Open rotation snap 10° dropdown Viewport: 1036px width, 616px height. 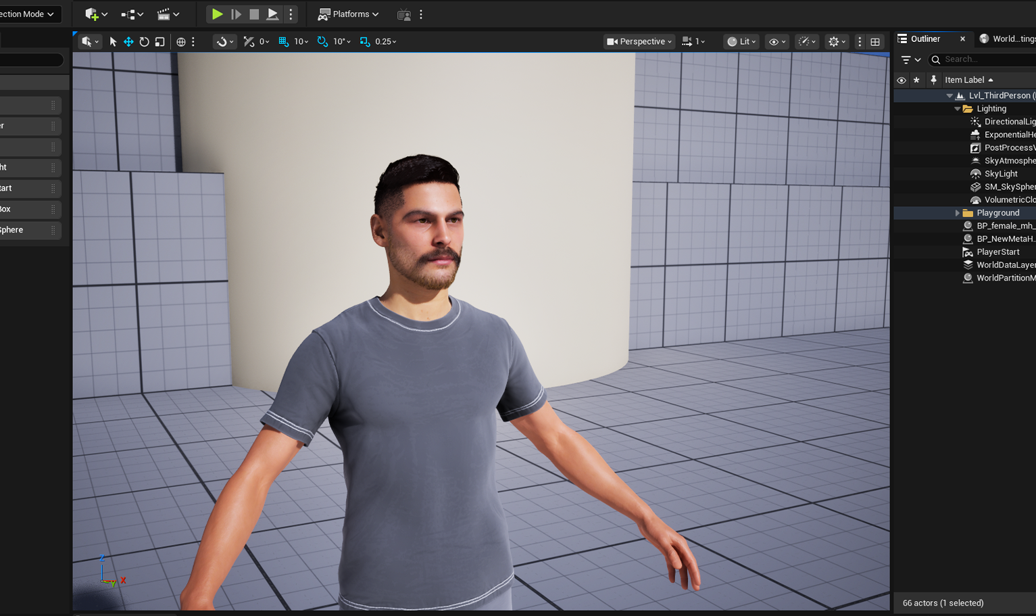342,41
